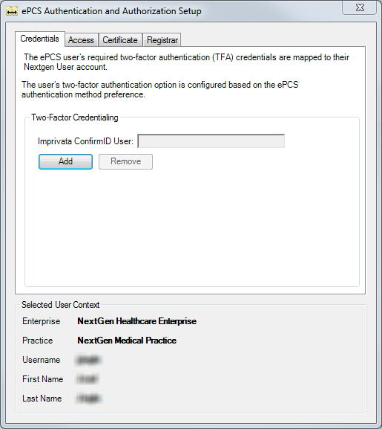Click the Imprivata ConfirmID User label
This screenshot has width=382, height=429.
coord(86,141)
